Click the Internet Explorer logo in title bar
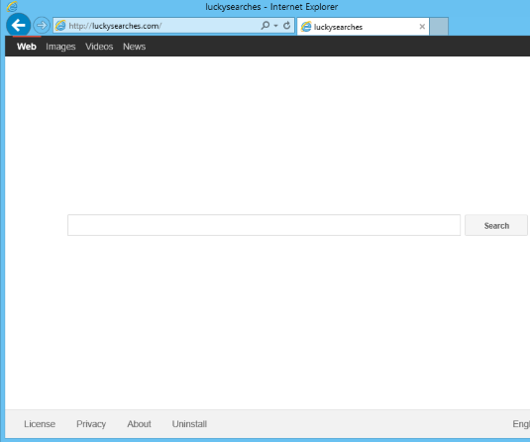This screenshot has height=442, width=530. point(12,6)
